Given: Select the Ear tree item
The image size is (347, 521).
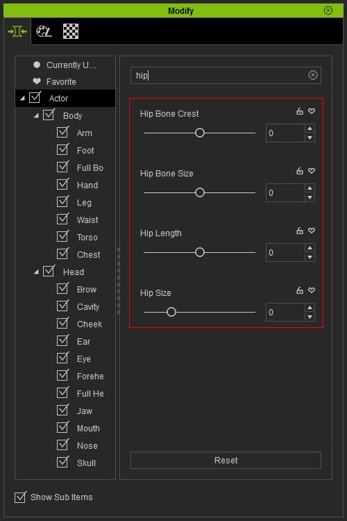Looking at the screenshot, I should (x=83, y=342).
